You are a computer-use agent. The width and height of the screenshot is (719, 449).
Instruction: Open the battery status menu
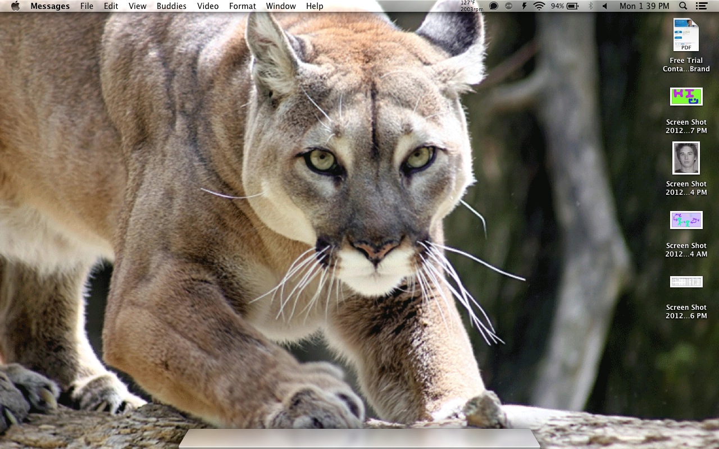click(x=573, y=6)
